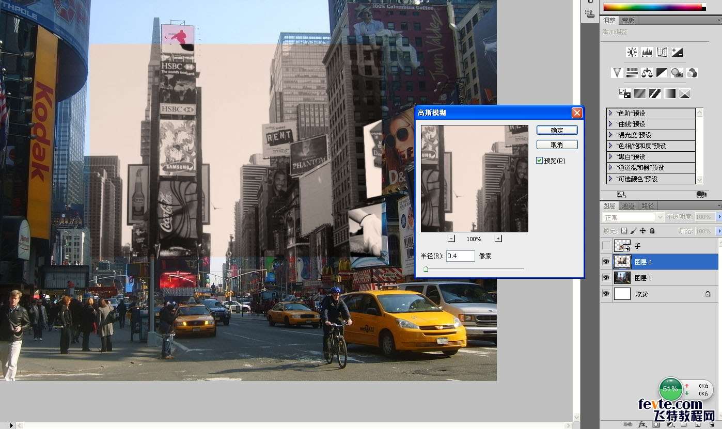This screenshot has width=722, height=429.
Task: Click the expanded view icon in Adjustments panel
Action: click(x=621, y=195)
